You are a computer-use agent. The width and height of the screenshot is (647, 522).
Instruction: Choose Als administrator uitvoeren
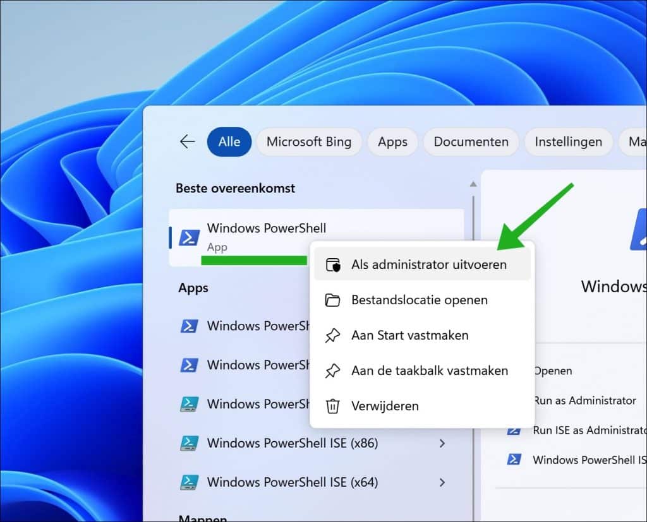pyautogui.click(x=422, y=264)
